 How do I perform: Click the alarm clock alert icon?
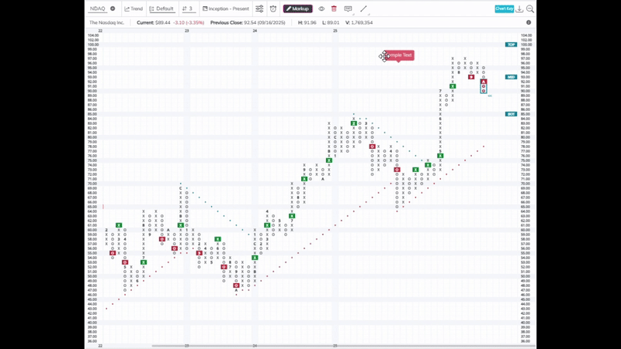(273, 9)
